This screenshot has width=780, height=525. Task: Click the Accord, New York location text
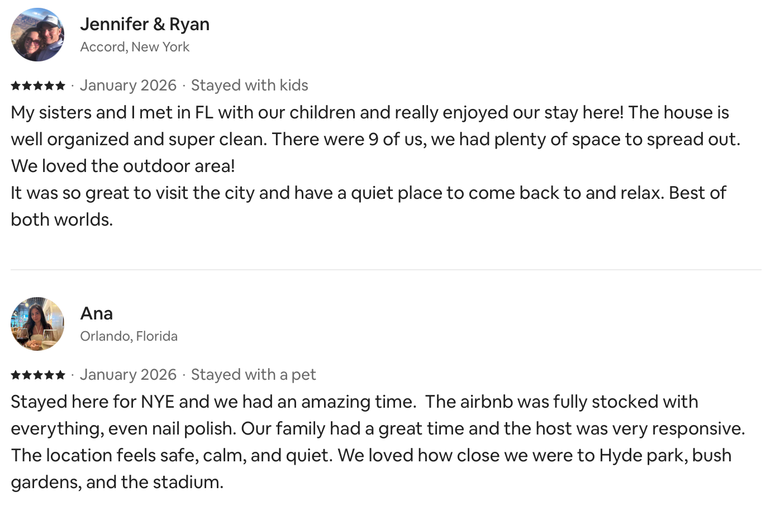click(135, 47)
